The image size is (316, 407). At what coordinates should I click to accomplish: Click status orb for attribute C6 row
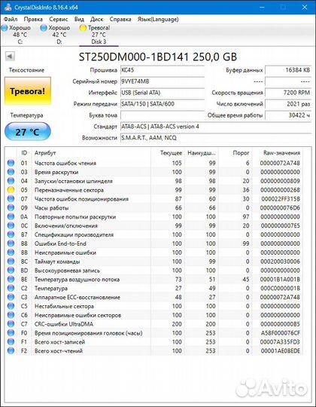11,315
